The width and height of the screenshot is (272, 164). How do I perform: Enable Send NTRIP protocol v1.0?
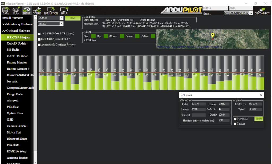click(x=39, y=40)
